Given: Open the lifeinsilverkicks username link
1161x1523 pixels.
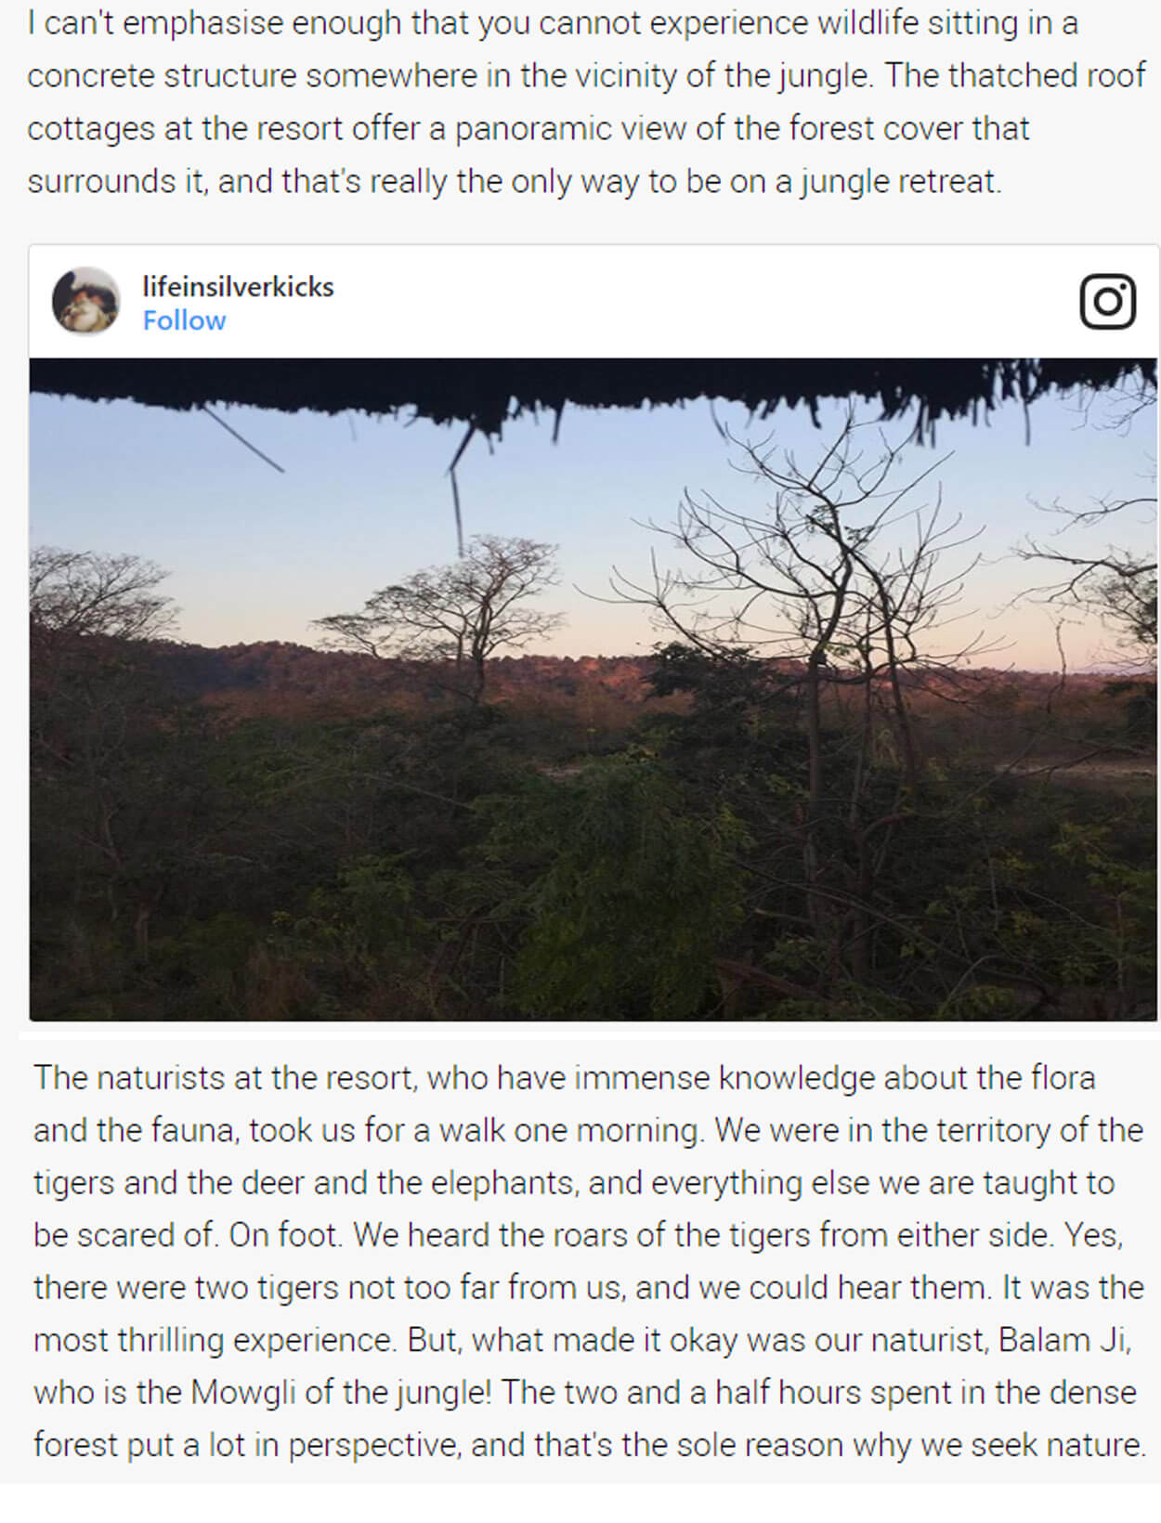Looking at the screenshot, I should tap(238, 286).
